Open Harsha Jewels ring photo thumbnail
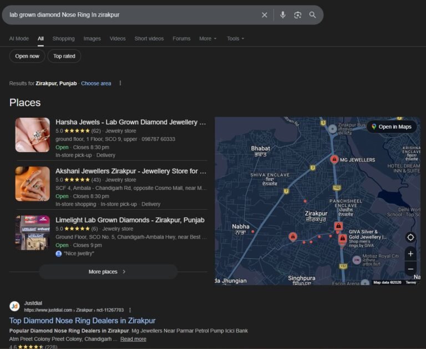This screenshot has height=349, width=426. coord(33,135)
